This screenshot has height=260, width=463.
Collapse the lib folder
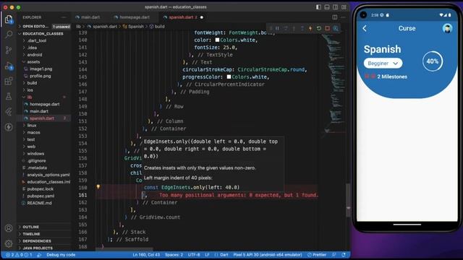tap(30, 97)
